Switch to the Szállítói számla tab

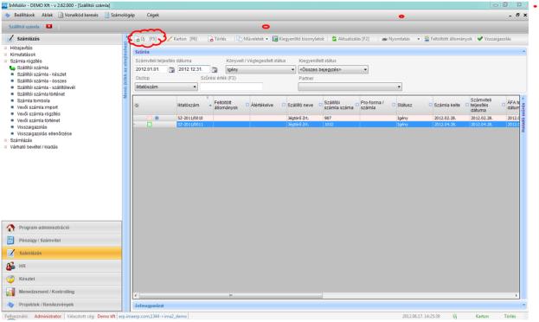pyautogui.click(x=24, y=27)
